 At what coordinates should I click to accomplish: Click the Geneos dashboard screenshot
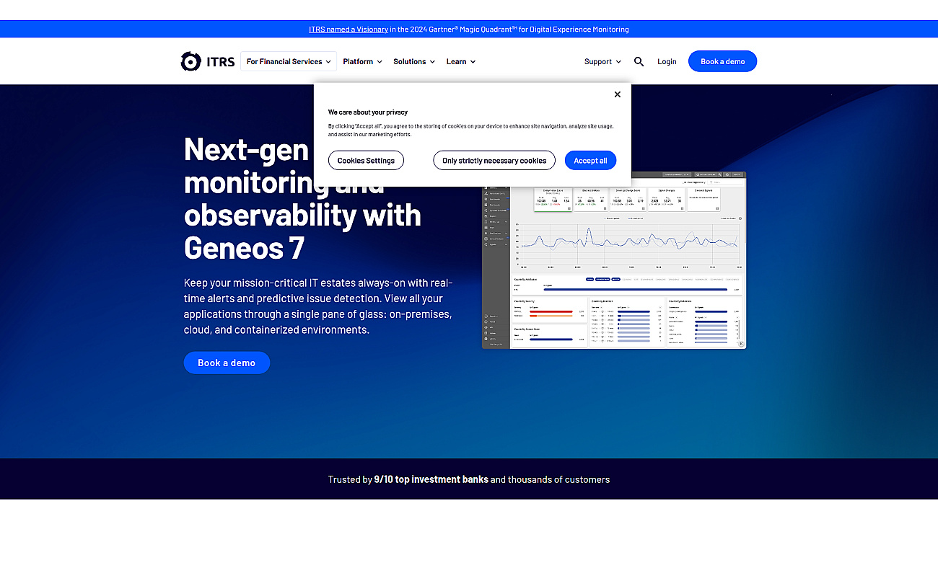pos(614,259)
